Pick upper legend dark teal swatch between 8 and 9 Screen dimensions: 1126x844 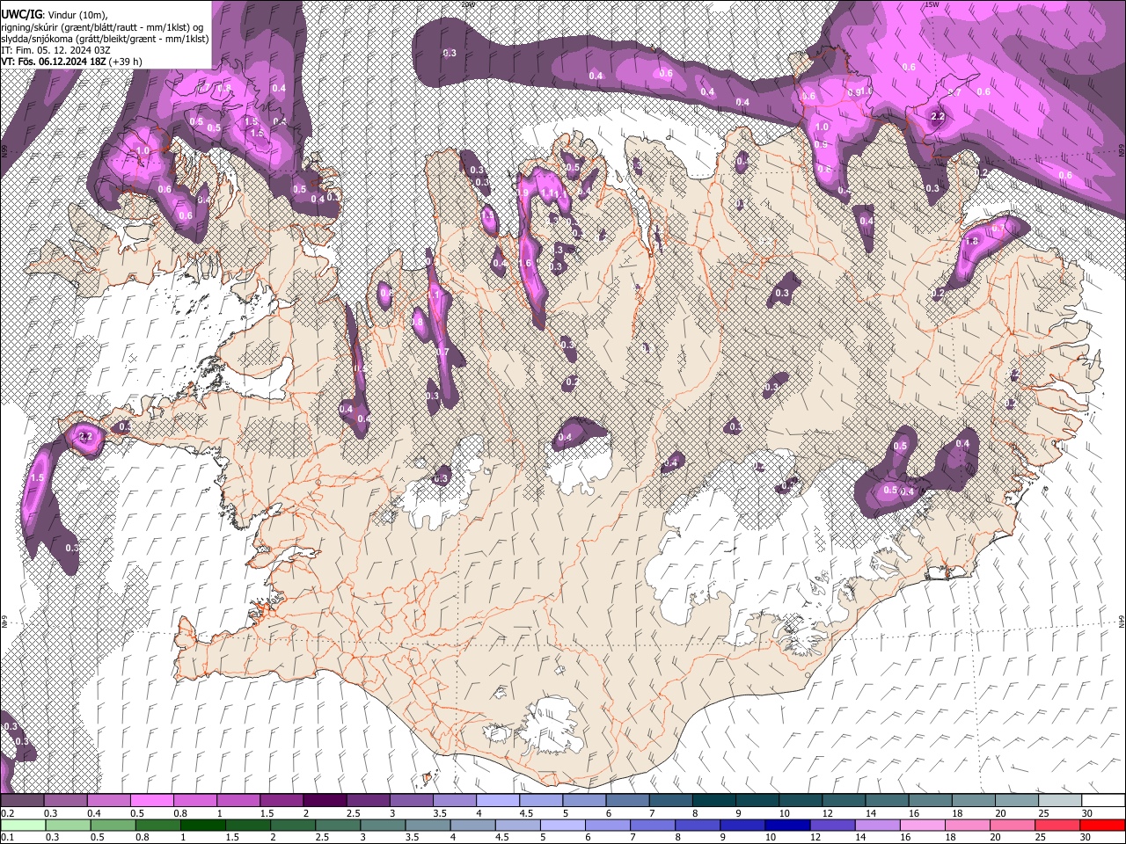714,800
